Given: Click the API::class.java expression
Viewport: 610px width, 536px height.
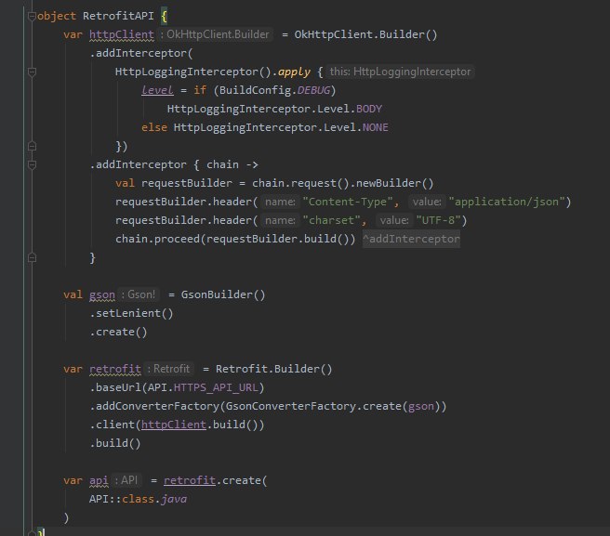Looking at the screenshot, I should (139, 499).
